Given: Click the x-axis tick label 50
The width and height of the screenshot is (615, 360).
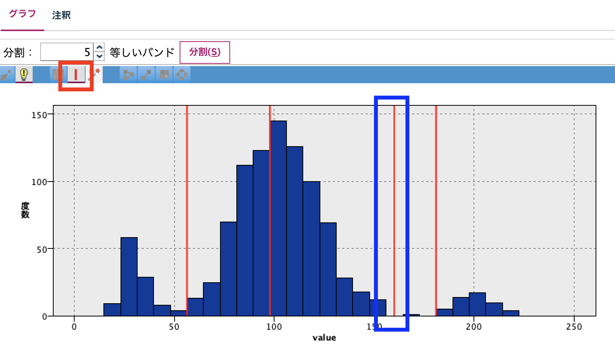Looking at the screenshot, I should [174, 327].
